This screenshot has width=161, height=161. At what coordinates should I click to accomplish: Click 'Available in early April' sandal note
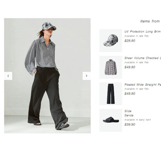138,120
